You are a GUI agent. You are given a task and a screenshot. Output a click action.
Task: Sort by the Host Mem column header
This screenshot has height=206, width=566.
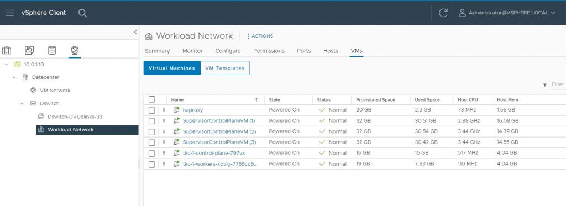(507, 99)
